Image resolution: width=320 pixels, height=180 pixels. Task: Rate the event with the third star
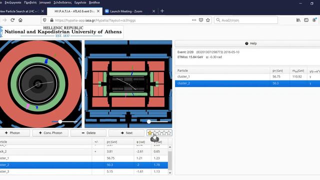pos(159,133)
